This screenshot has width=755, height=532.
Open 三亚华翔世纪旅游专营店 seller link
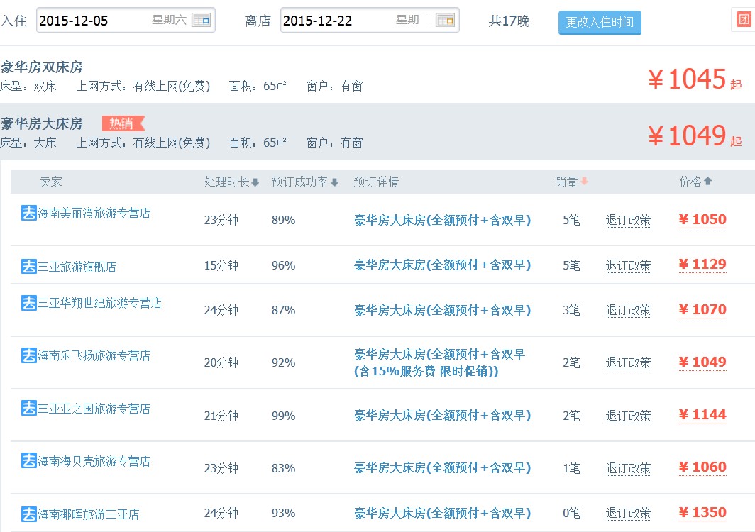point(99,303)
